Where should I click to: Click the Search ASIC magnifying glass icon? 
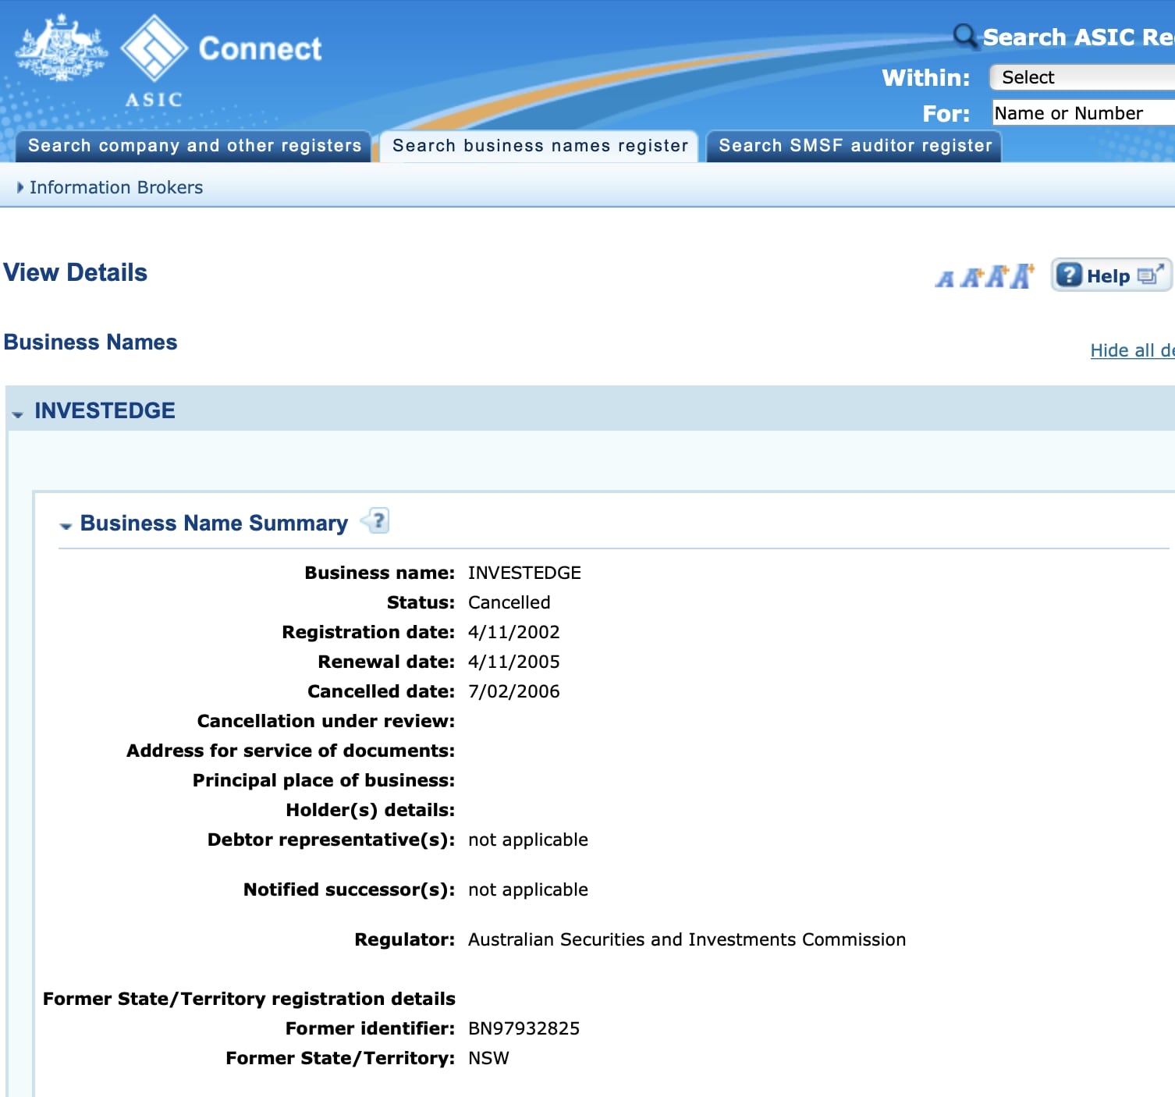(965, 36)
